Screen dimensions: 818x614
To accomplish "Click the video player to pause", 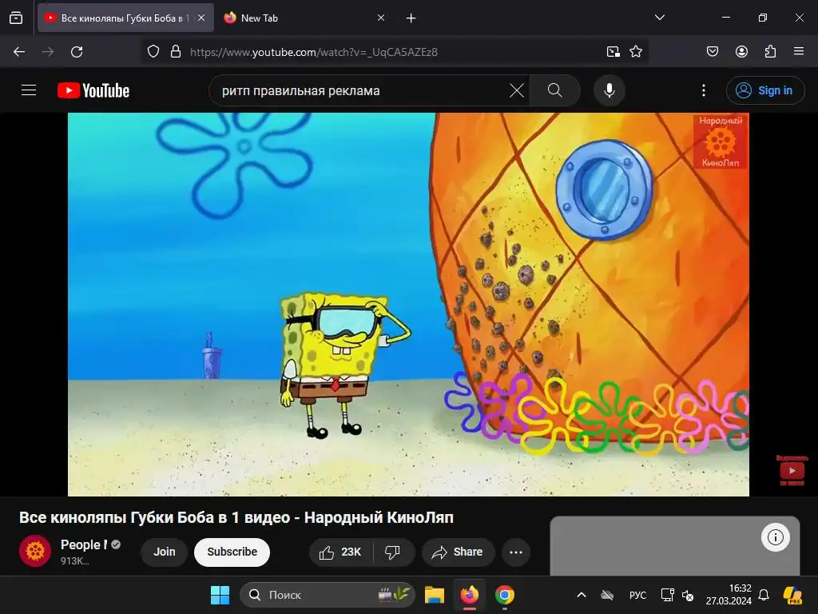I will [x=408, y=305].
